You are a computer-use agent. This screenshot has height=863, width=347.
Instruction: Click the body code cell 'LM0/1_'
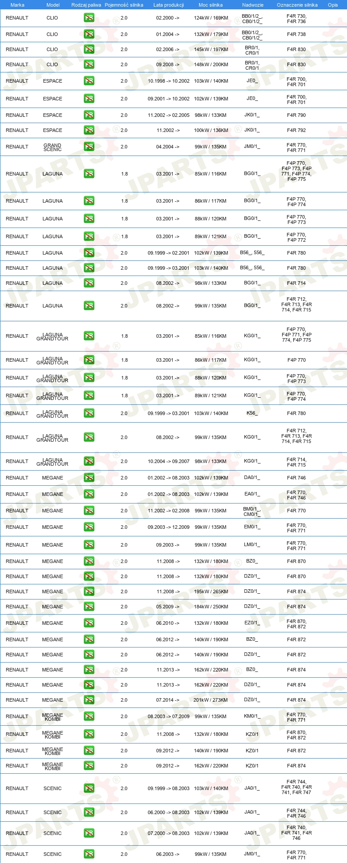pyautogui.click(x=252, y=545)
